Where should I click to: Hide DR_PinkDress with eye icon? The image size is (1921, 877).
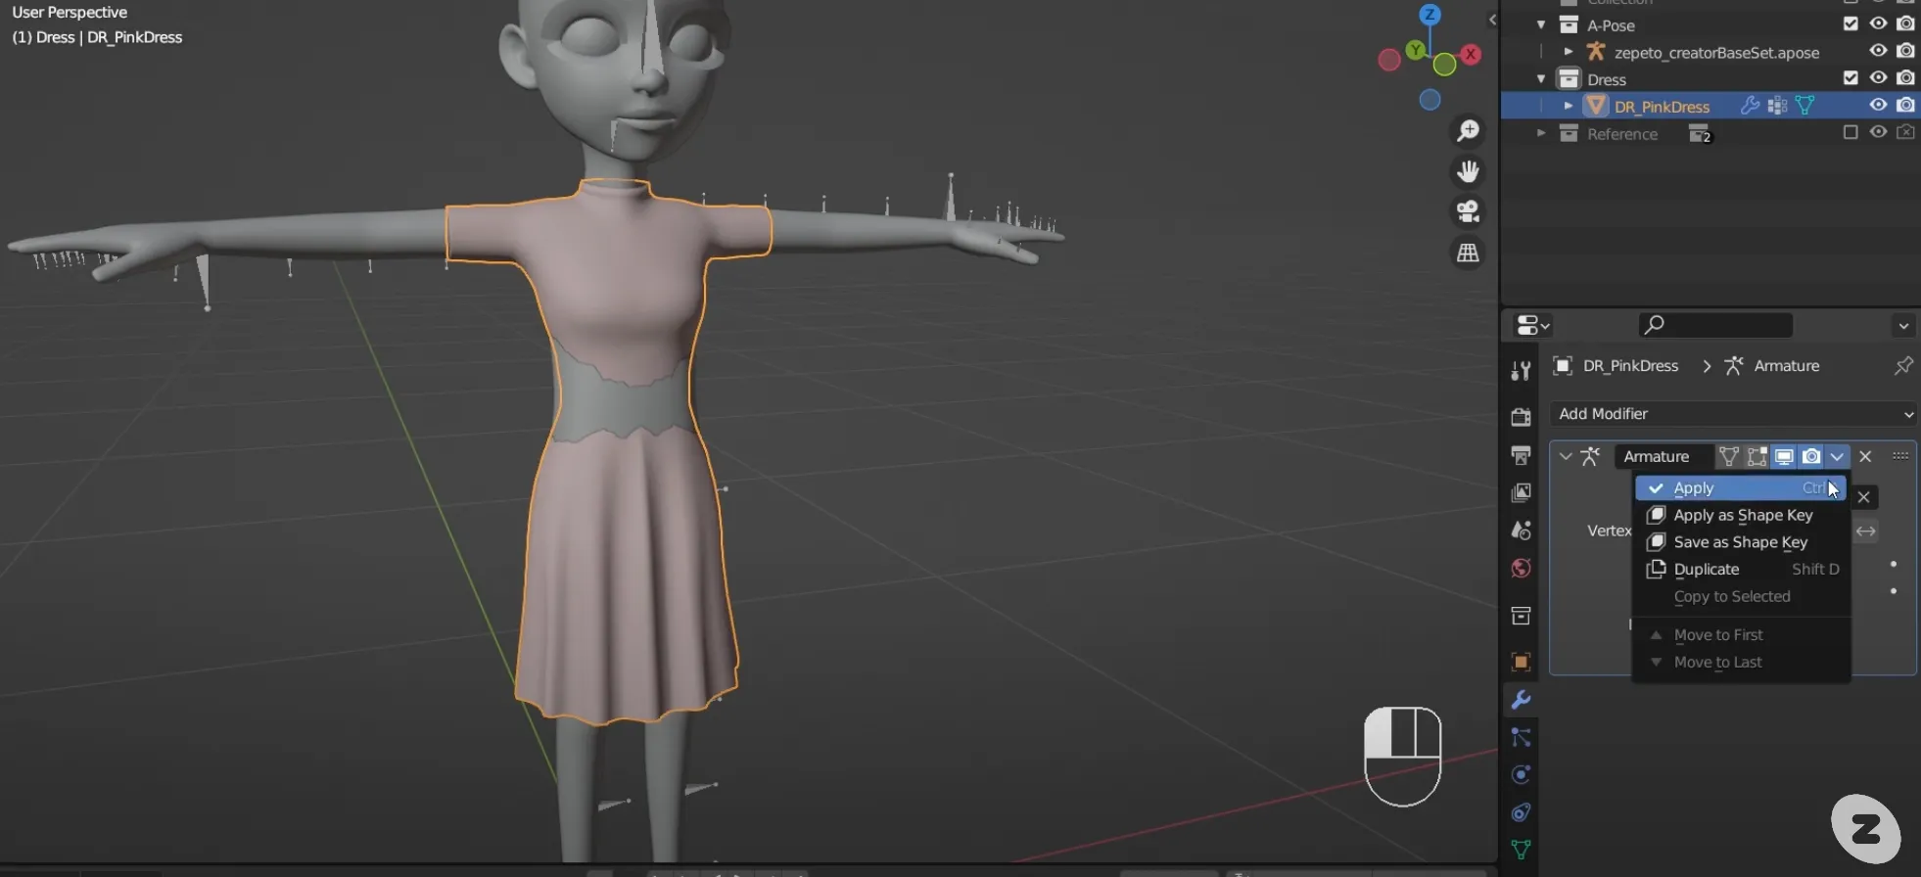pos(1878,105)
